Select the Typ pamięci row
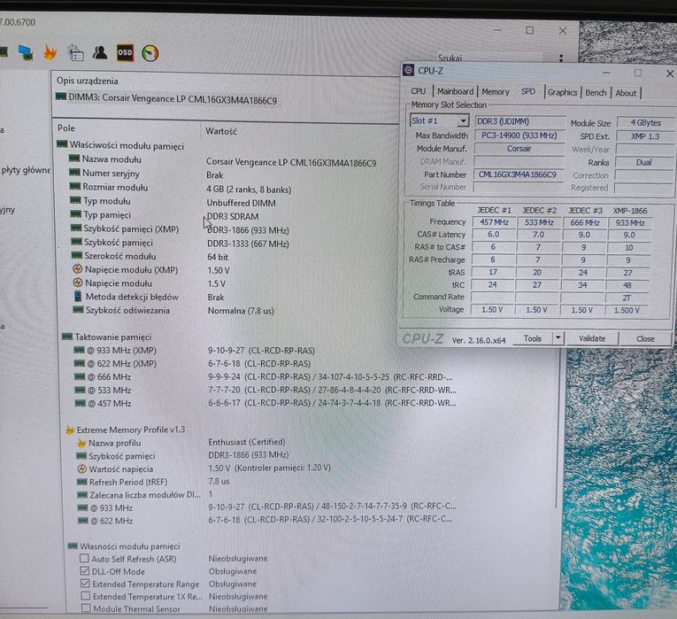Screen dimensions: 677x619 165,215
